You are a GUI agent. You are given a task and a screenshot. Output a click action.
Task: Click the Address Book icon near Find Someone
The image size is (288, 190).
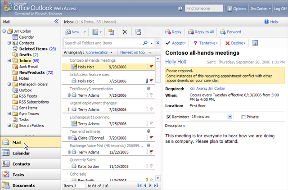tap(180, 9)
